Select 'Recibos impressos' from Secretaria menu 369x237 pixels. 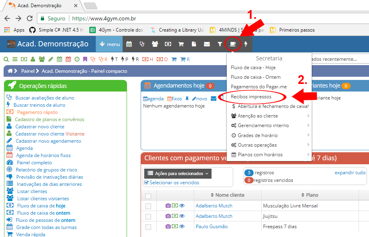[x=251, y=97]
